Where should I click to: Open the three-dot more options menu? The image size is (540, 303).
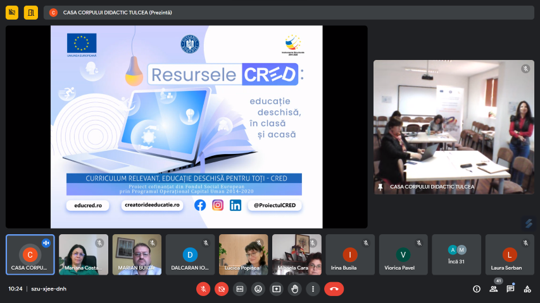[312, 288]
